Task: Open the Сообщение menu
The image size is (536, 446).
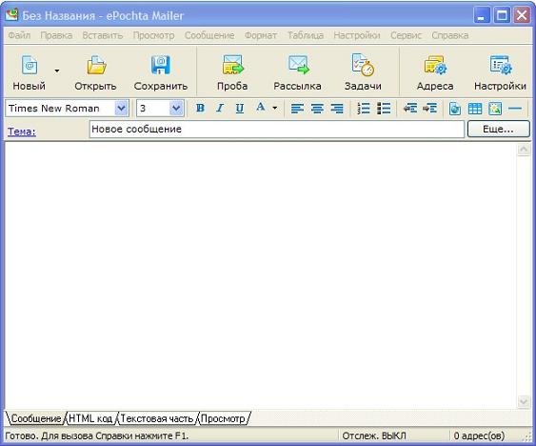Action: (209, 35)
